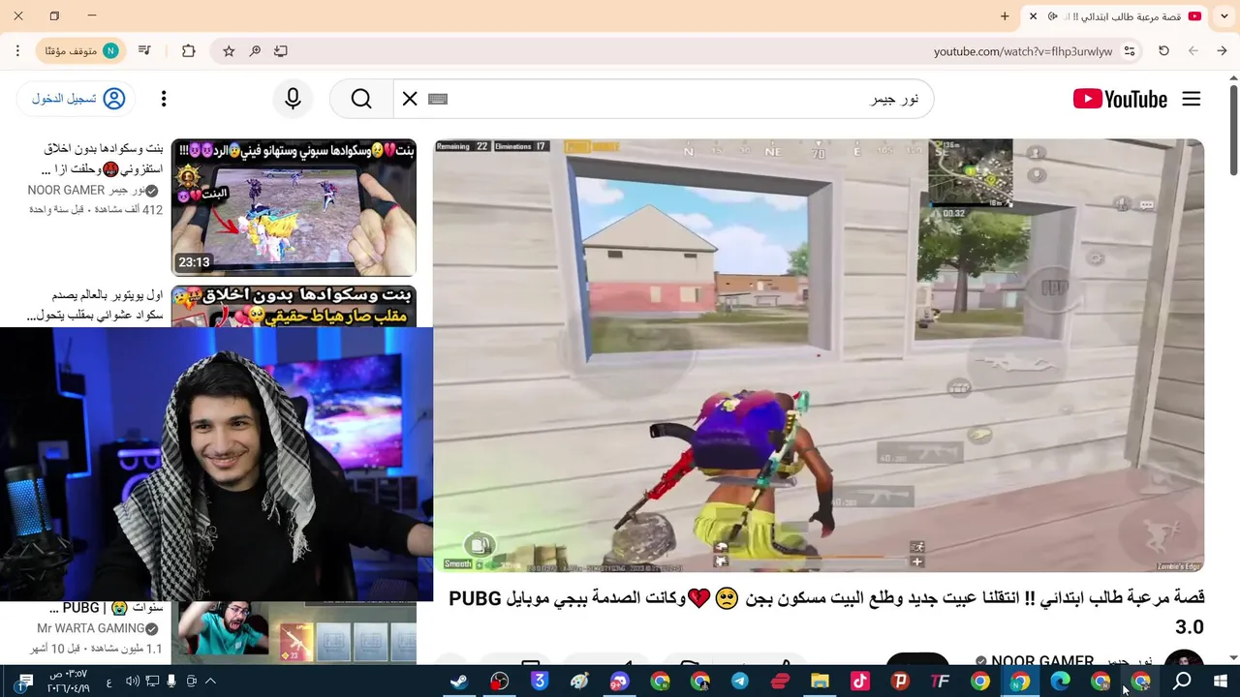Open Chrome three-dot menu
The width and height of the screenshot is (1240, 697).
coord(17,51)
